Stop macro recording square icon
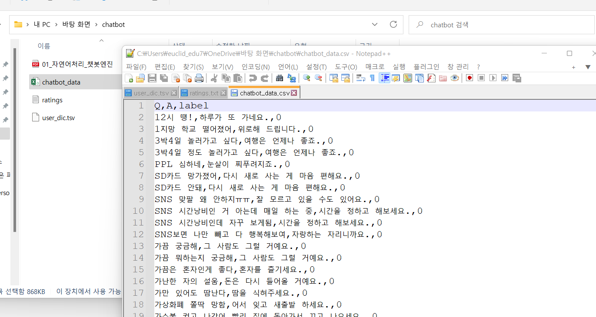 tap(481, 78)
